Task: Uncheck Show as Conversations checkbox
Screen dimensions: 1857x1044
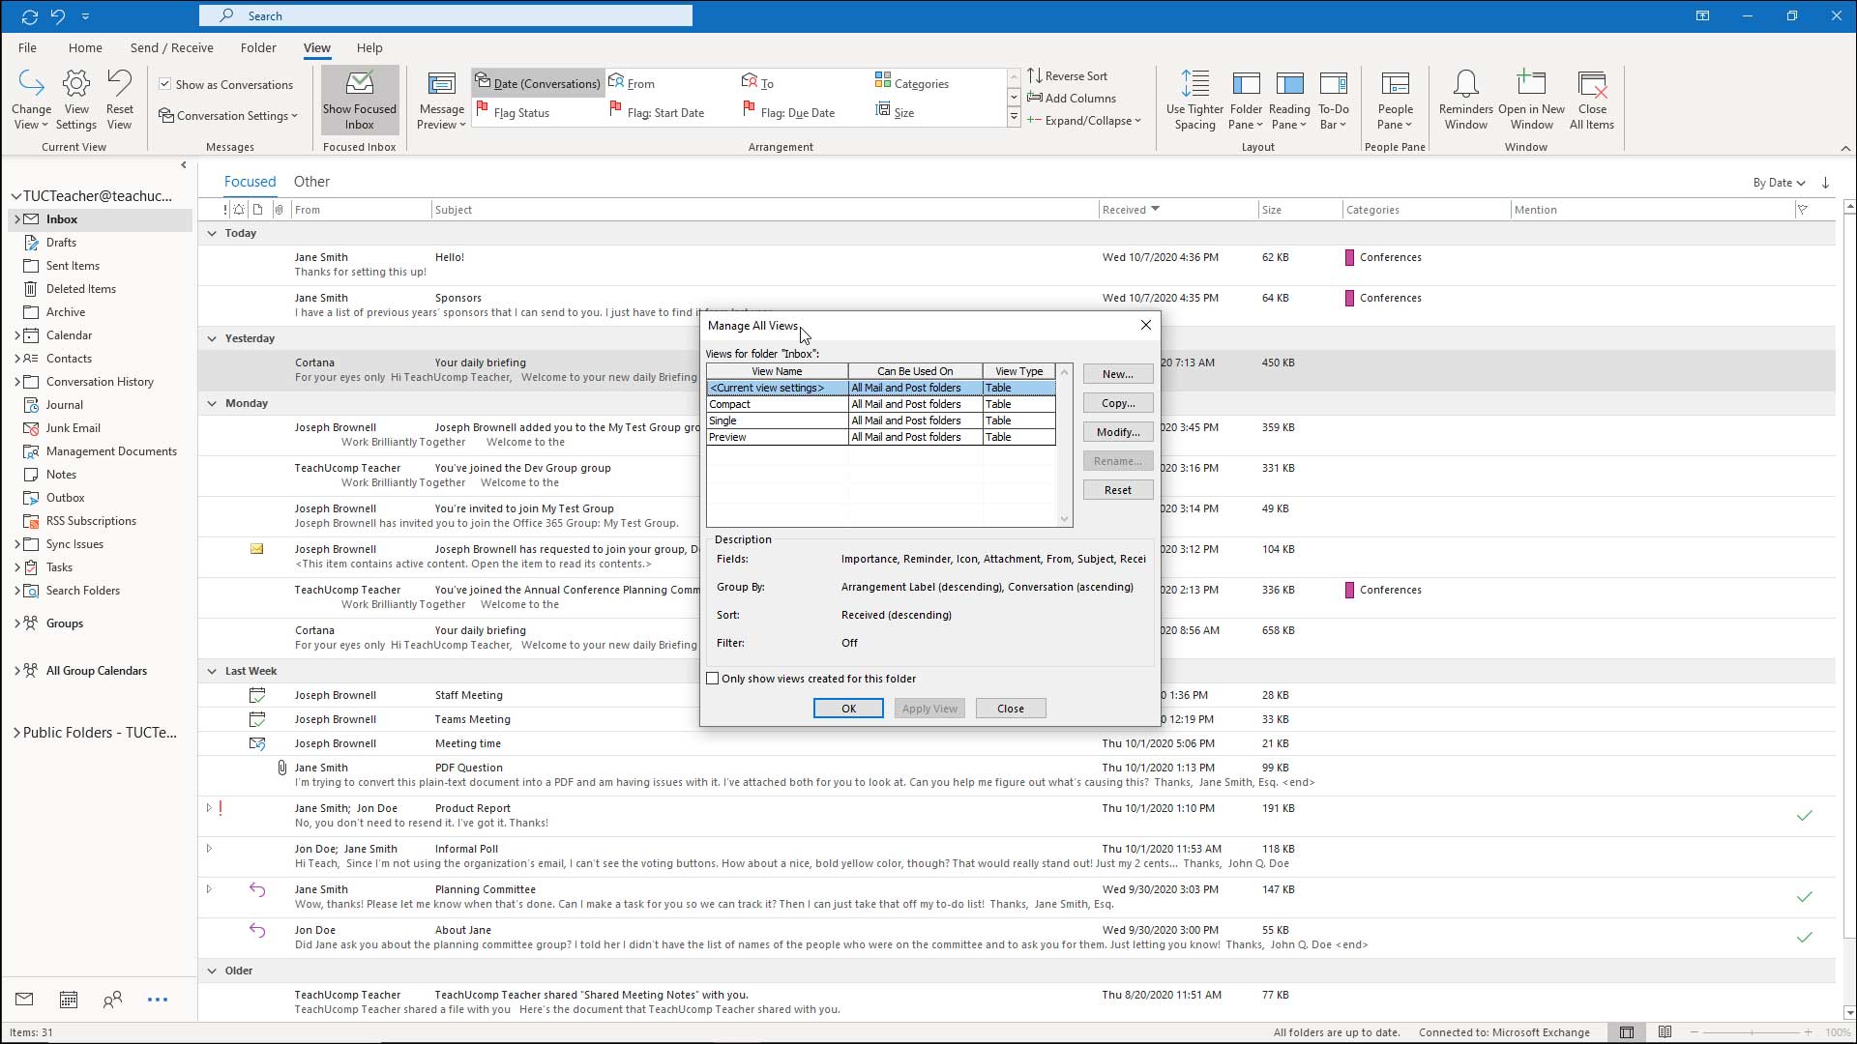Action: coord(165,84)
